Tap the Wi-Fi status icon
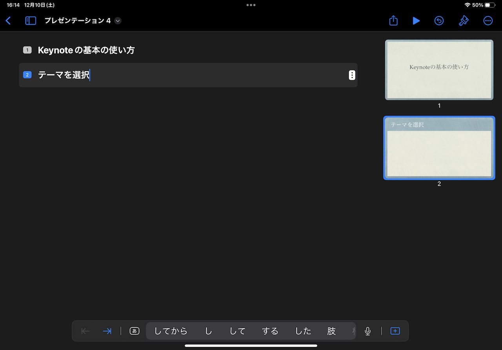The height and width of the screenshot is (350, 502). coord(467,5)
